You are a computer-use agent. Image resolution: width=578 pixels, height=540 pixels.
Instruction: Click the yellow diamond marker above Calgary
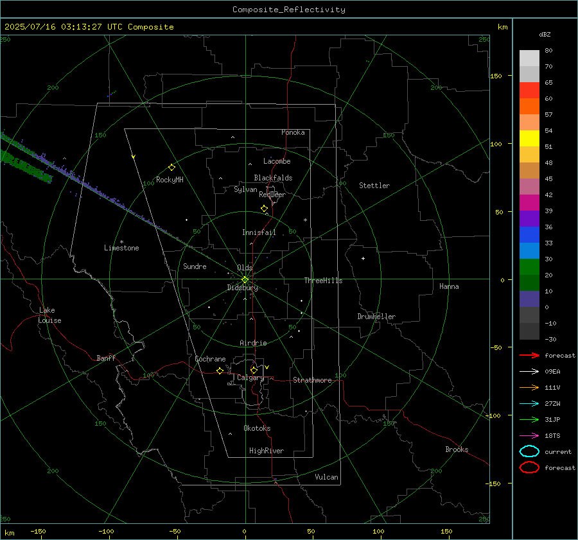tap(254, 370)
